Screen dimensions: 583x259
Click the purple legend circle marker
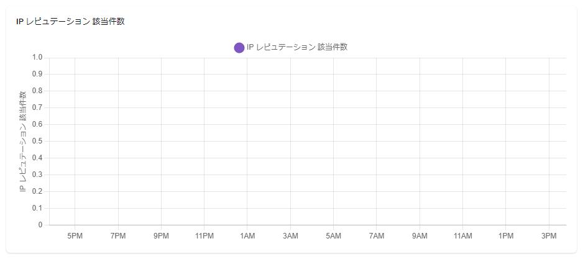coord(239,48)
